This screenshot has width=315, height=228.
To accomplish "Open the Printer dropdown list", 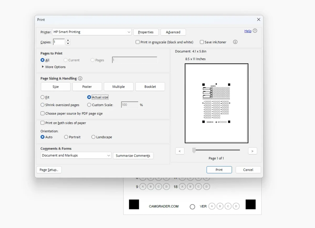I will tap(92, 32).
